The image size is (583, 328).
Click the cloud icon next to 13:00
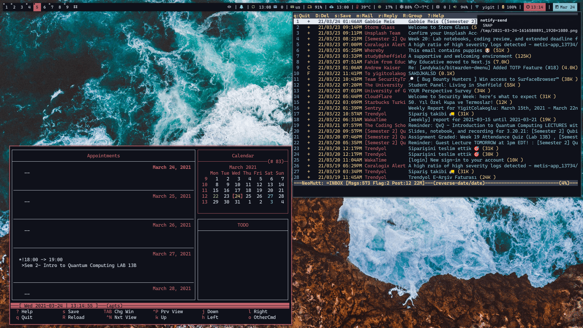tap(332, 7)
